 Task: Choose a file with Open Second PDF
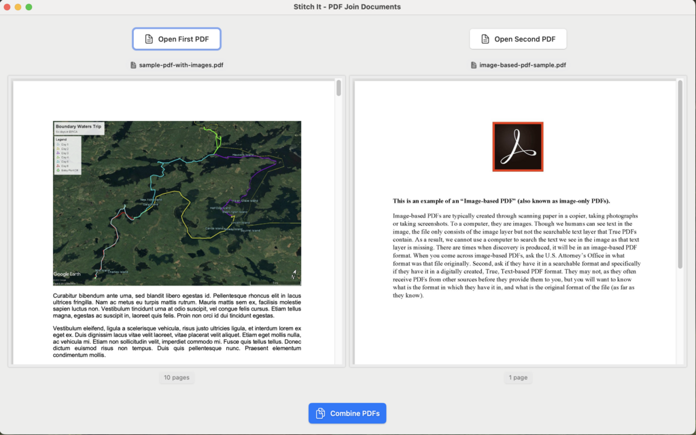pyautogui.click(x=518, y=39)
